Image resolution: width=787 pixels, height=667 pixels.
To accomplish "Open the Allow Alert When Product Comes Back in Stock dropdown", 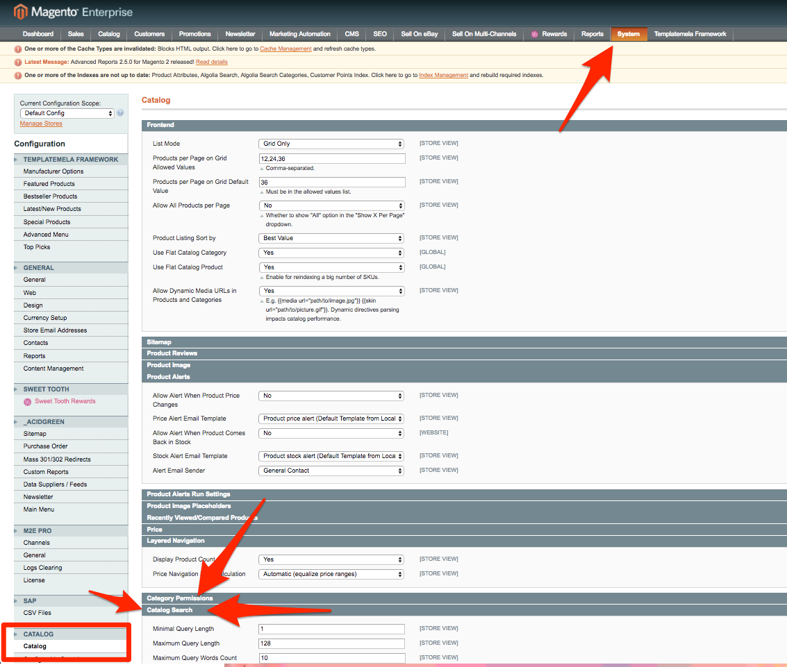I will (331, 433).
